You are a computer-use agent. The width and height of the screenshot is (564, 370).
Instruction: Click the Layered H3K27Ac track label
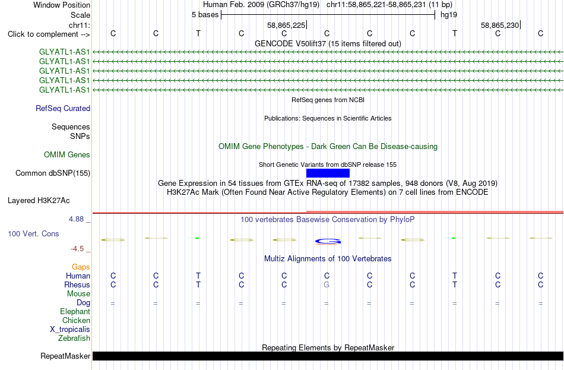pos(39,201)
